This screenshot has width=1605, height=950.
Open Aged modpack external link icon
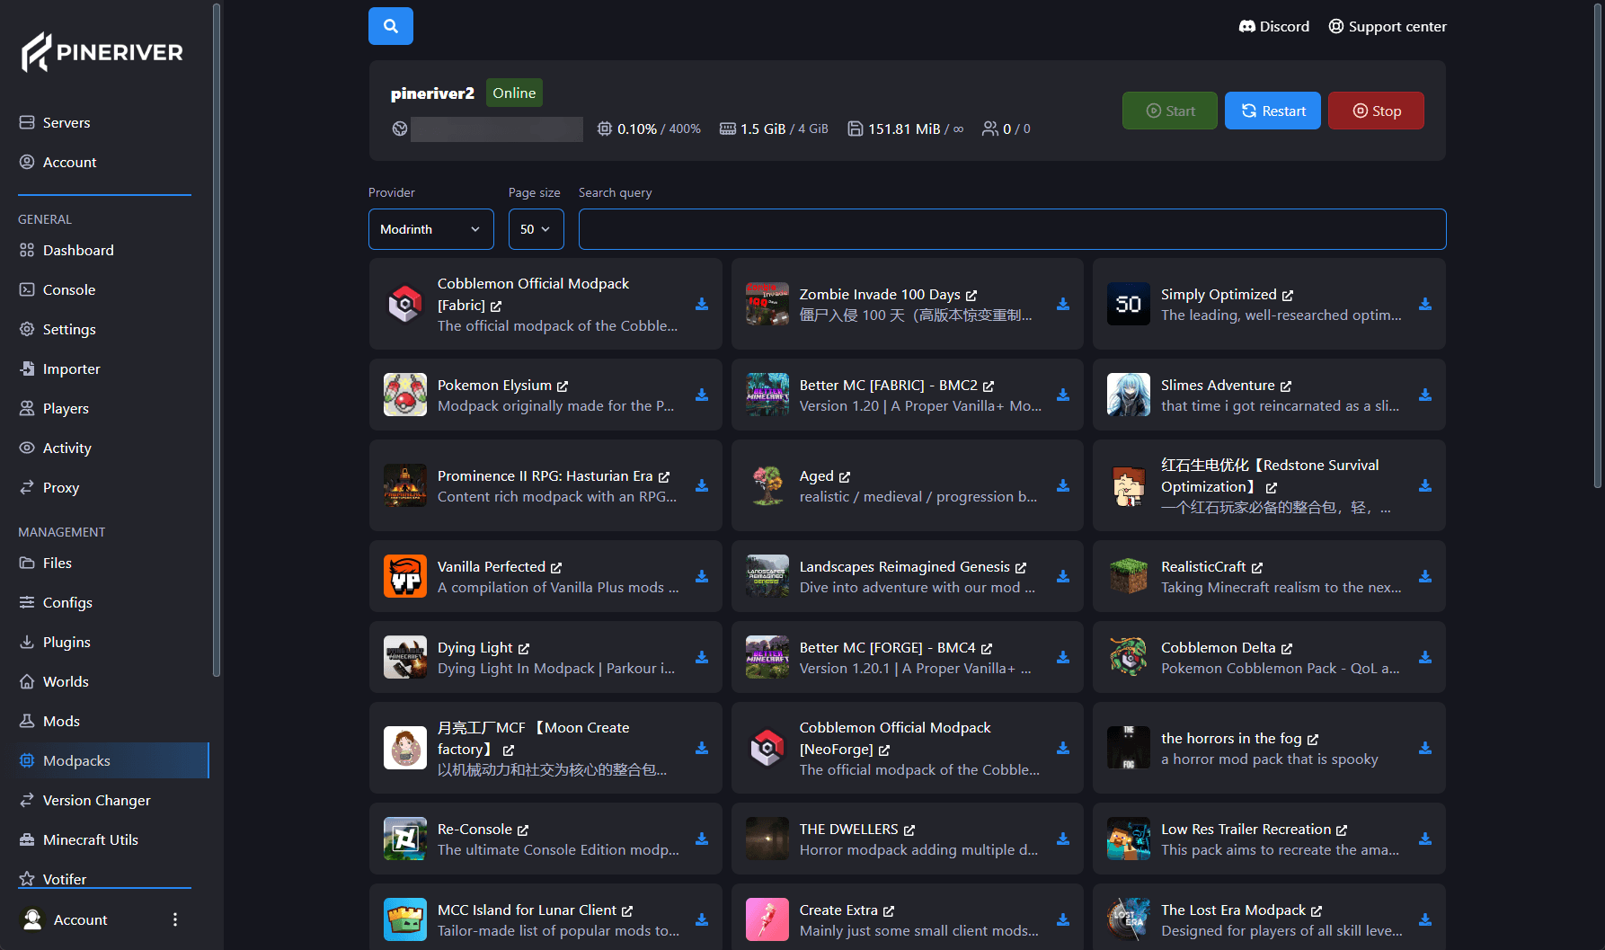click(x=845, y=477)
